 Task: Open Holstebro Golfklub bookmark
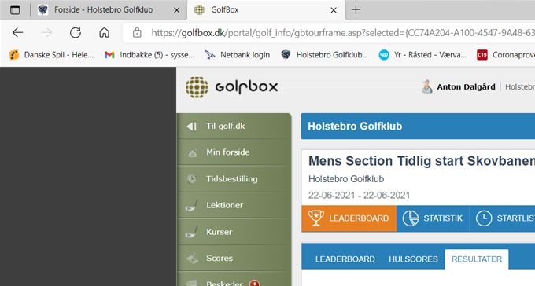(x=324, y=54)
